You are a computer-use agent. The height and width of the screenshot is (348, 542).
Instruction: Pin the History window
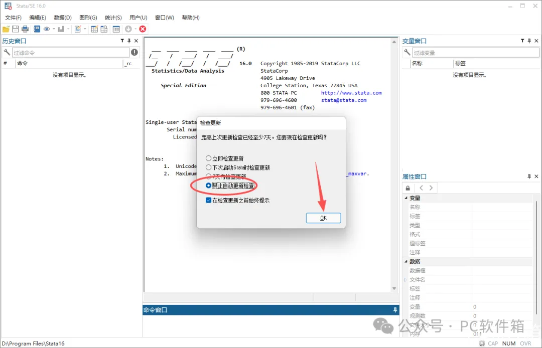tap(129, 41)
